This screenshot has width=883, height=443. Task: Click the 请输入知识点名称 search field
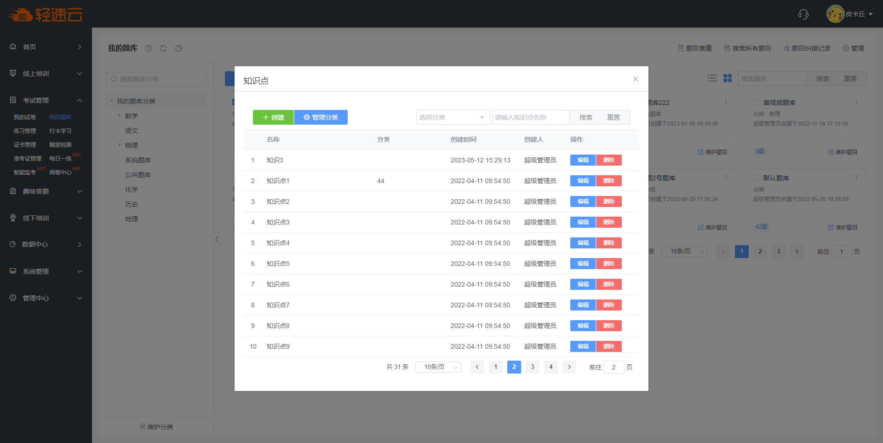click(x=530, y=117)
